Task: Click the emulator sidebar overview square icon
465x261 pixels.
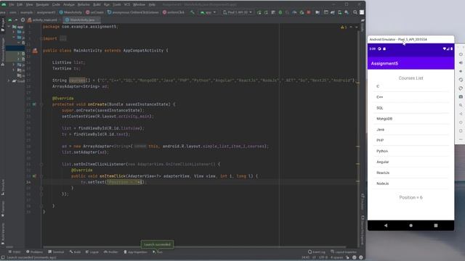Action: (461, 130)
